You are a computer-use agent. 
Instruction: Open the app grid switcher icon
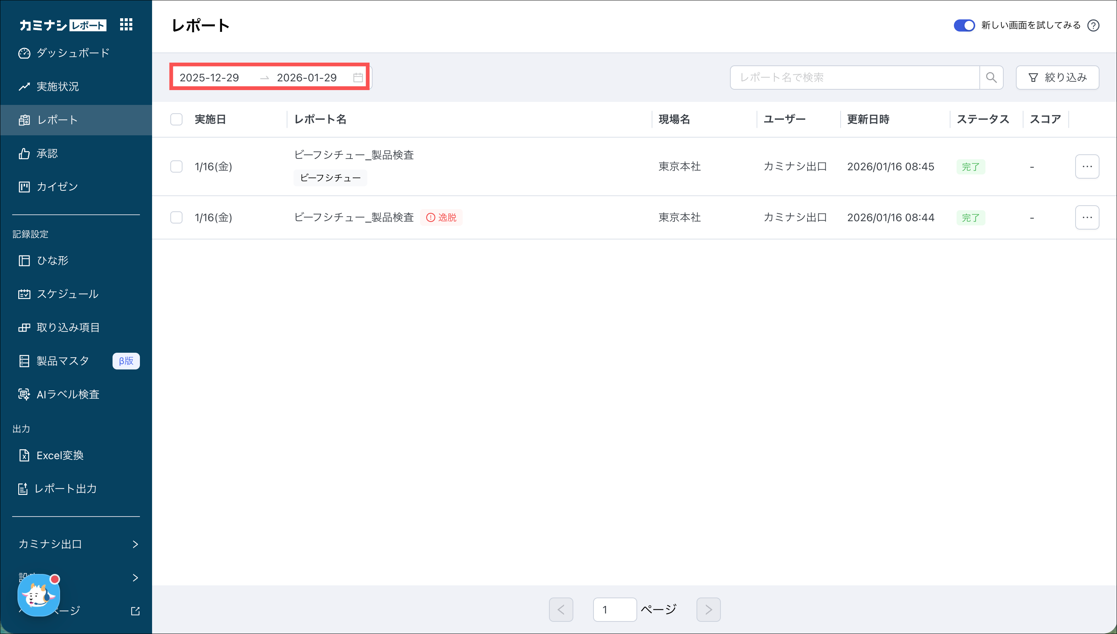pyautogui.click(x=126, y=25)
